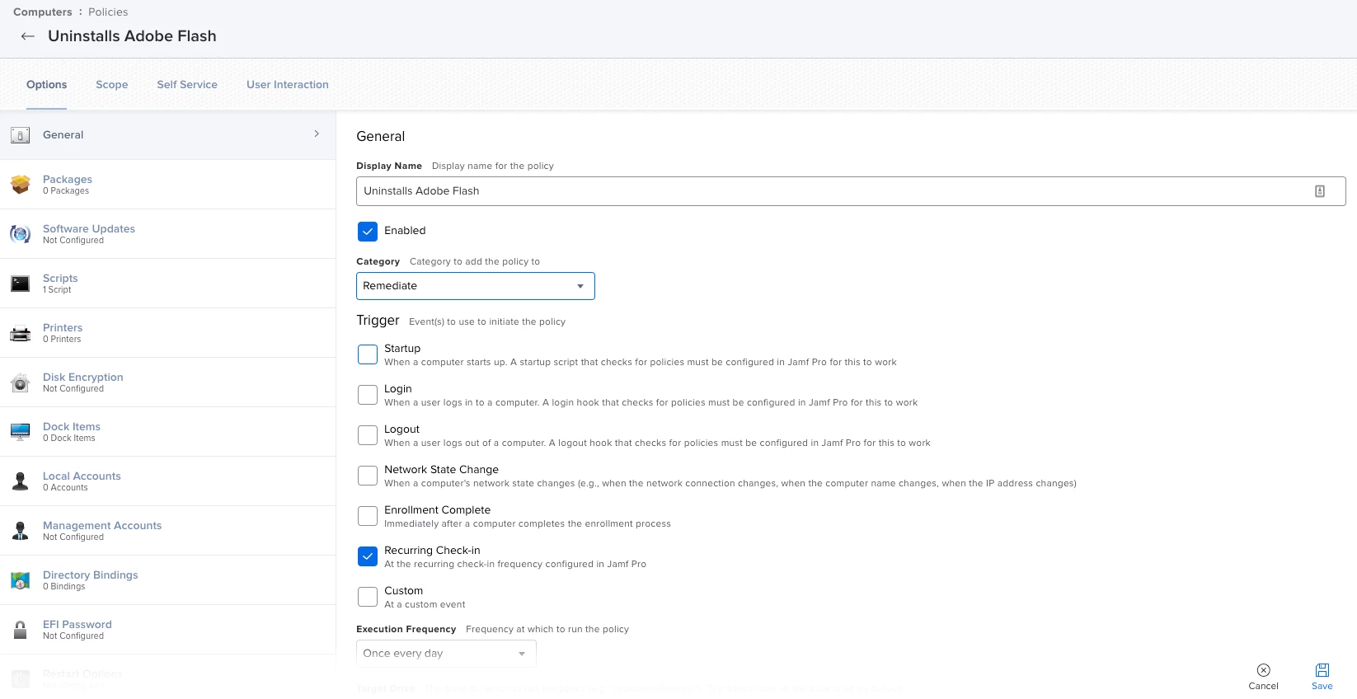Switch to the Self Service tab
Image resolution: width=1357 pixels, height=699 pixels.
[187, 84]
